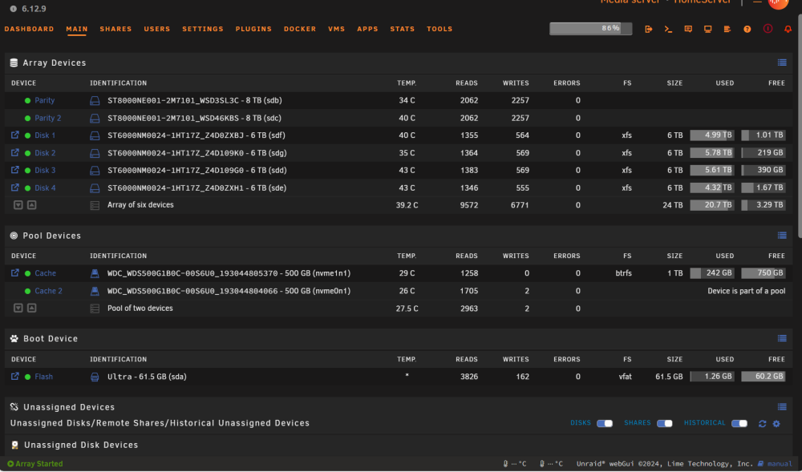Click array spin-up arrow button
Viewport: 802px width, 472px height.
tap(32, 205)
